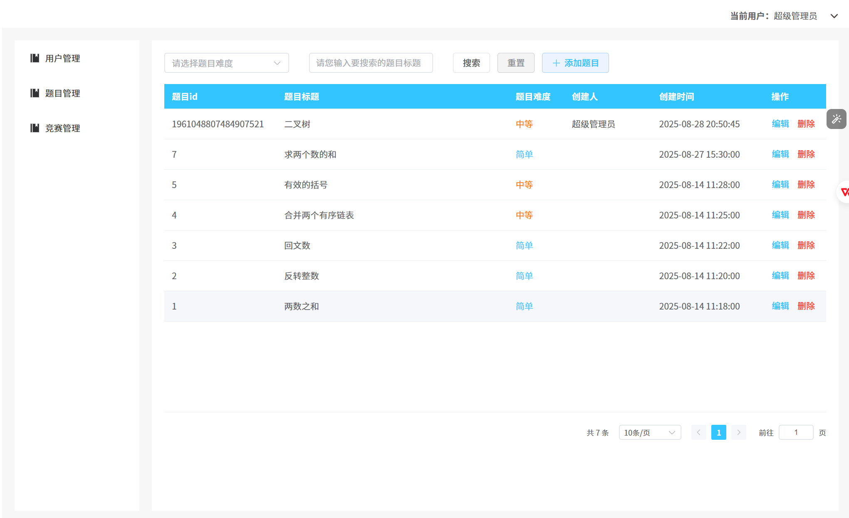Expand the 超级管理员 user menu arrow
Viewport: 849px width, 518px height.
coord(834,16)
